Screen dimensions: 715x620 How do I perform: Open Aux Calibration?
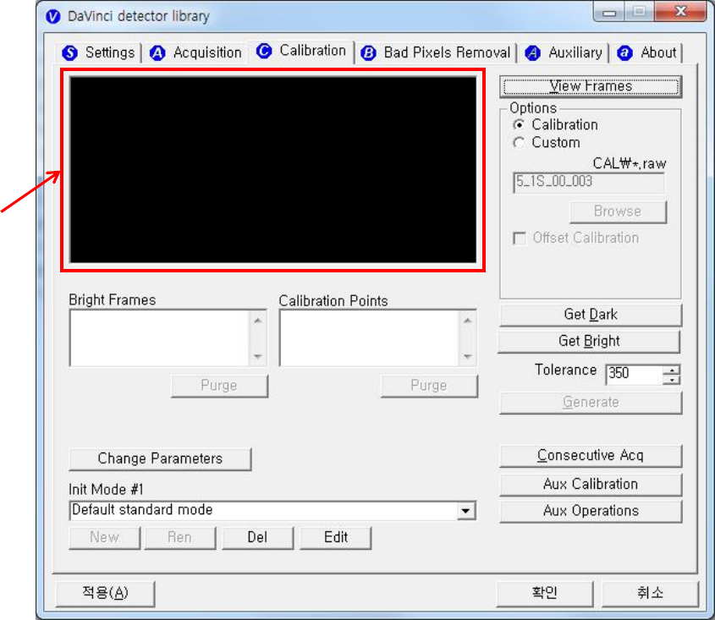pos(591,485)
